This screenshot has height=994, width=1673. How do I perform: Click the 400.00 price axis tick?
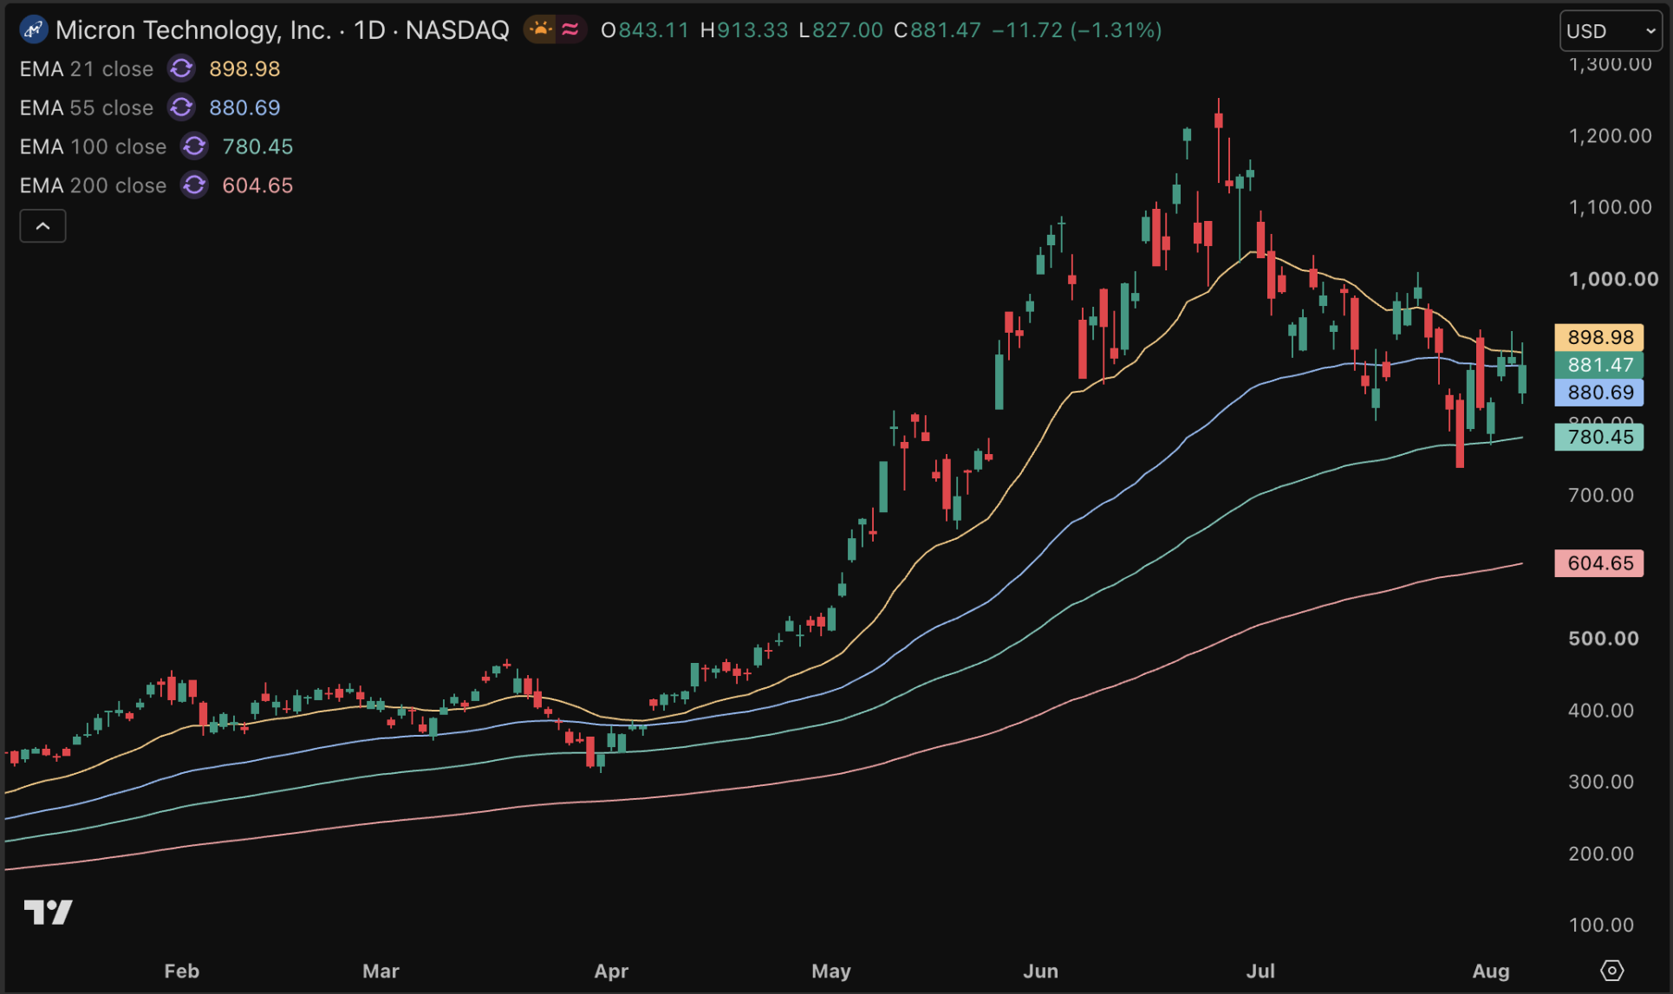[1601, 711]
